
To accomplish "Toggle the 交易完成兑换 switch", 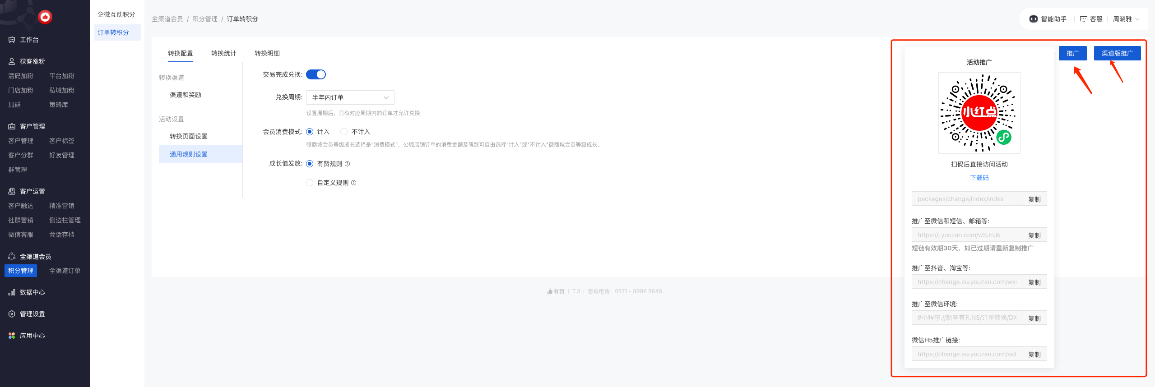I will point(316,74).
